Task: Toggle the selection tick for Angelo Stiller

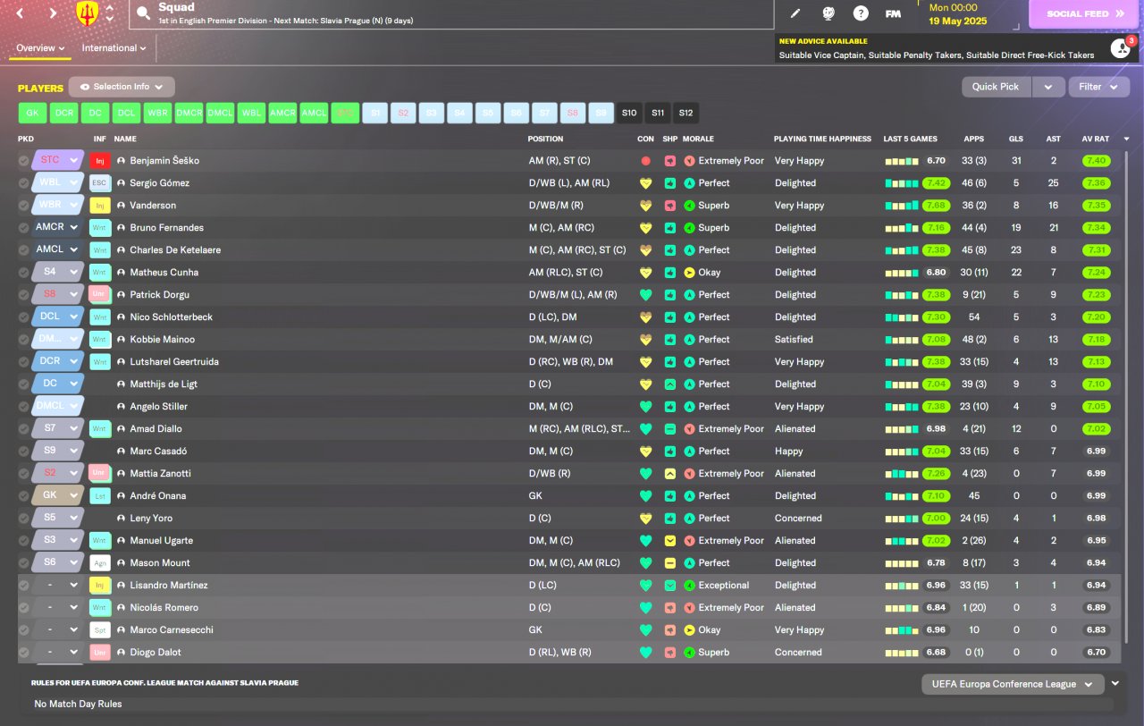Action: (x=23, y=407)
